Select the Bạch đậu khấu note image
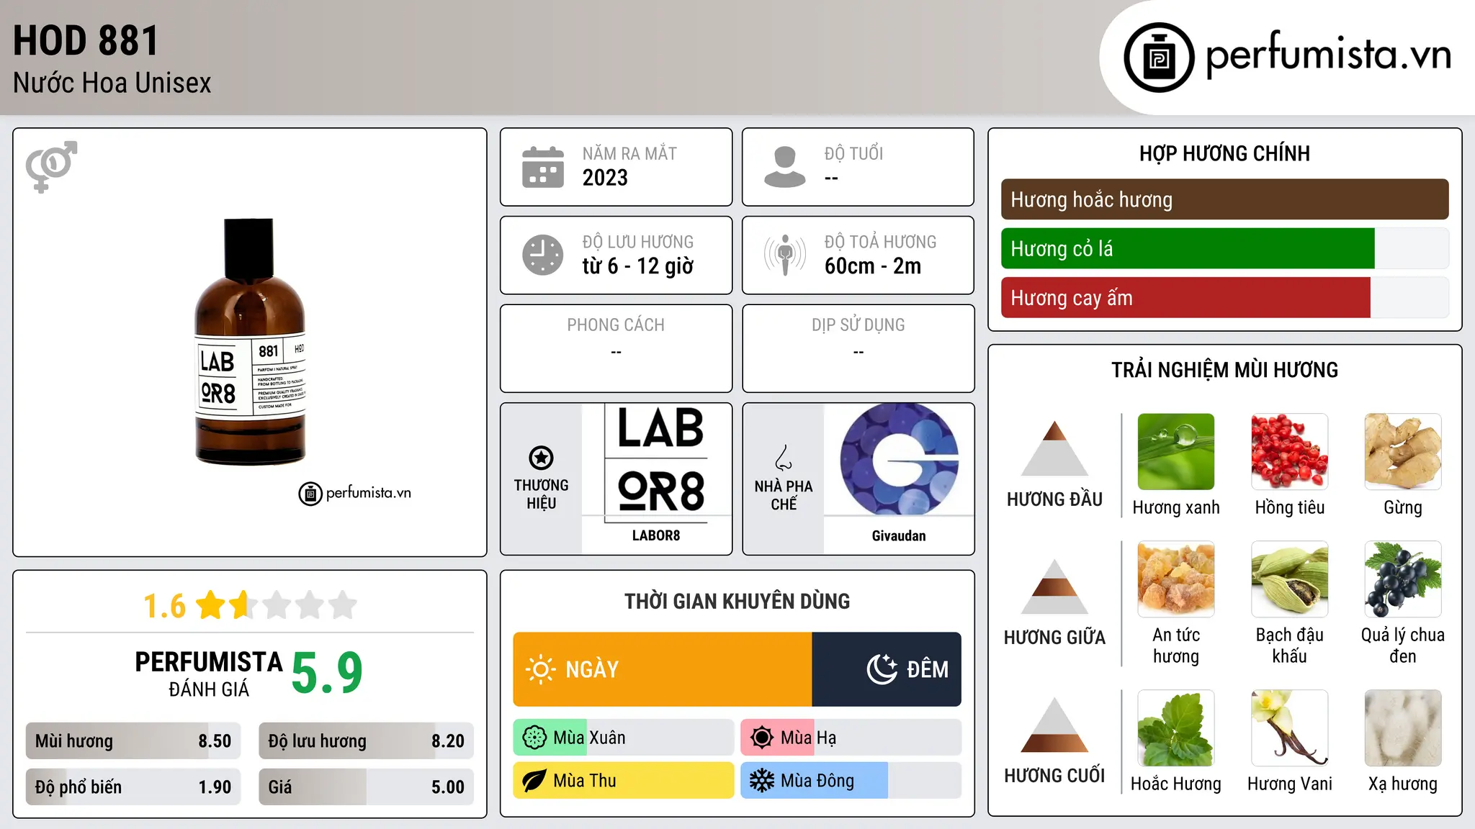Viewport: 1475px width, 829px height. click(x=1289, y=579)
